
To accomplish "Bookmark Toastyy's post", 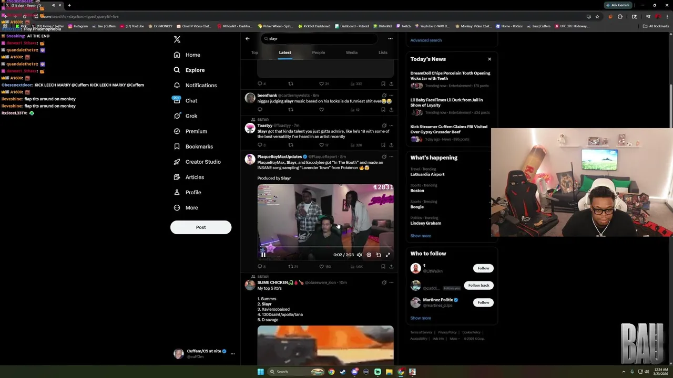I will pyautogui.click(x=383, y=145).
